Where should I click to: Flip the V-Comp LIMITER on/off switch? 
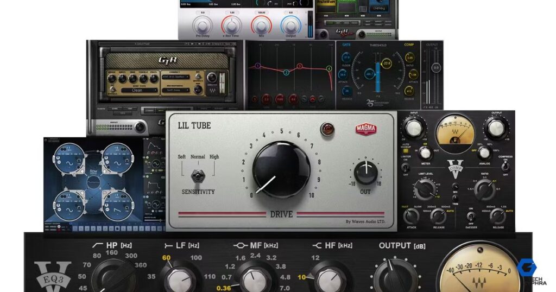405,167
